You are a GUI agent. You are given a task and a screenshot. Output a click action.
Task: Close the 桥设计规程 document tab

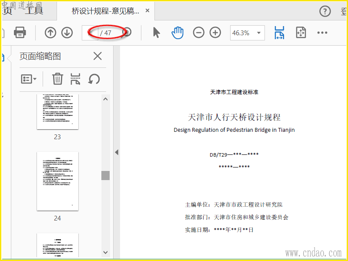coord(147,10)
